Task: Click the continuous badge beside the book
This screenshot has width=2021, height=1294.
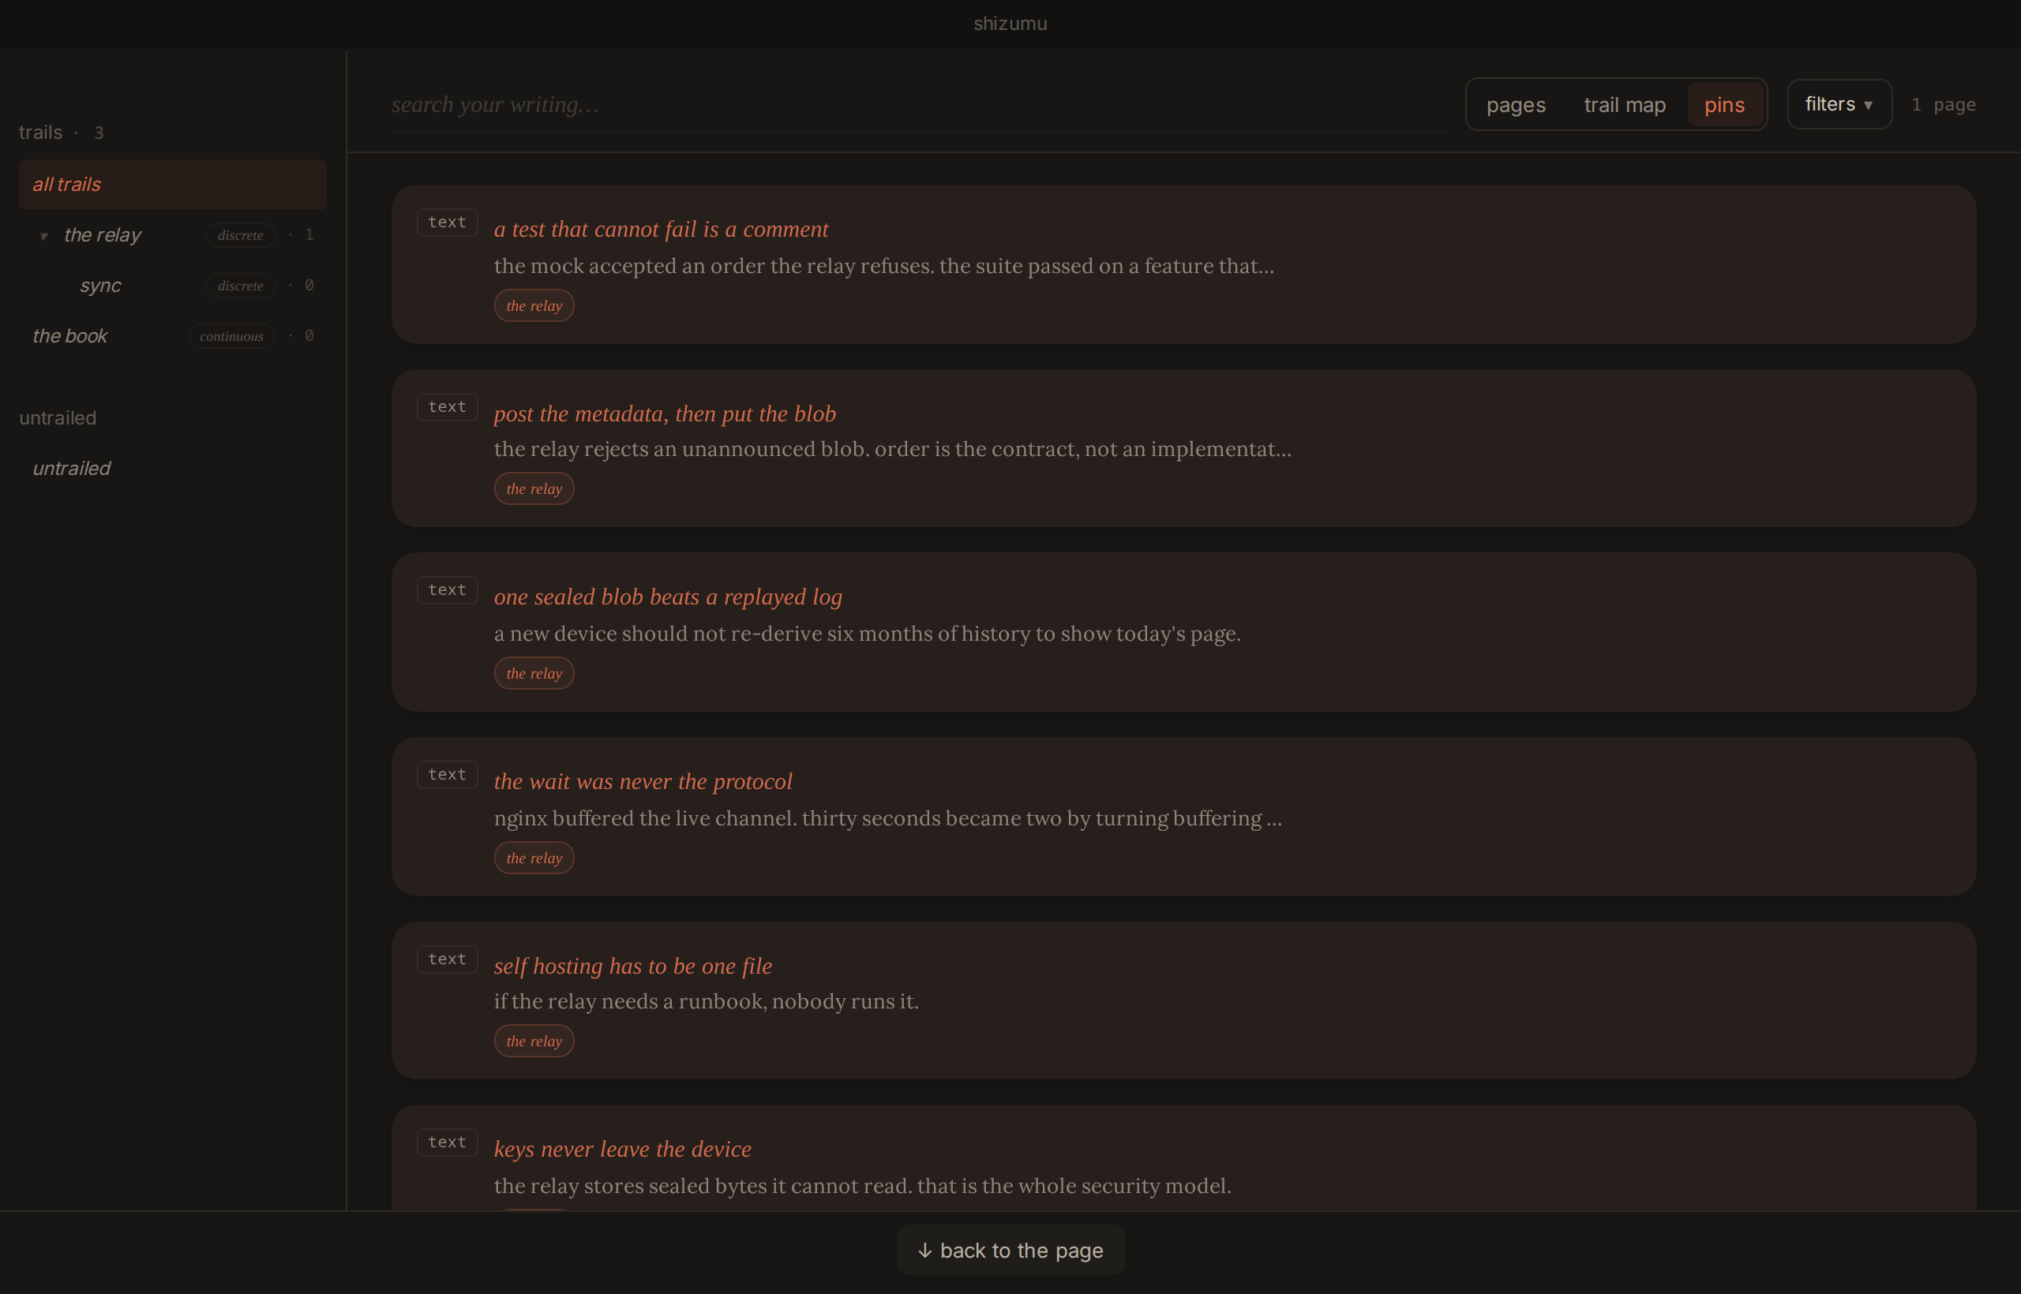Action: click(x=231, y=337)
